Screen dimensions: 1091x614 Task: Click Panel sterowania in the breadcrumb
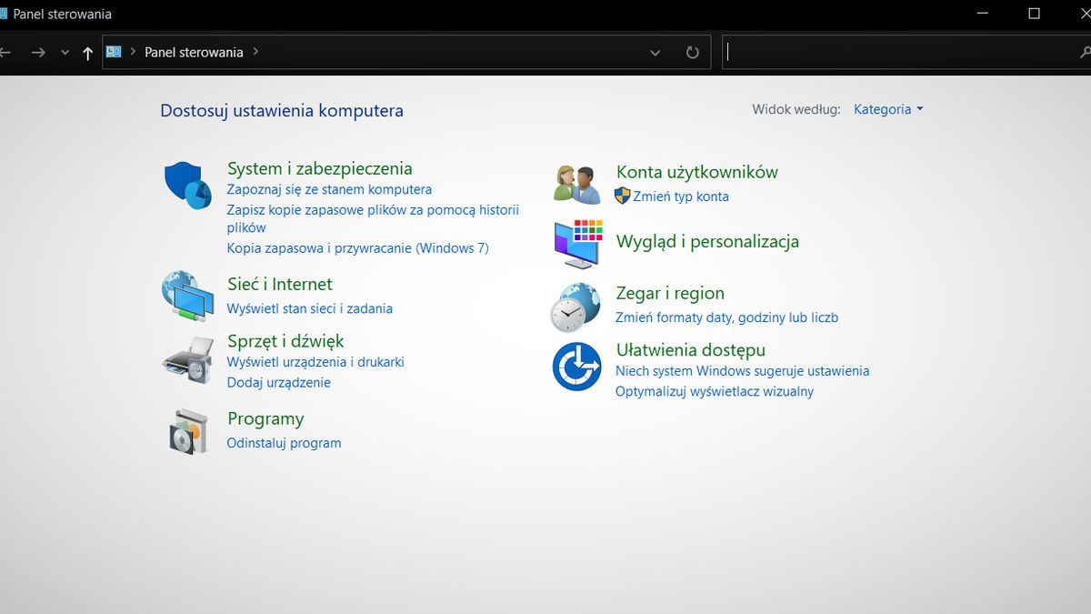pyautogui.click(x=194, y=52)
